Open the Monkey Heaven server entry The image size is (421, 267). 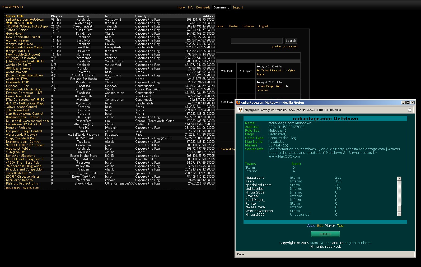17,40
